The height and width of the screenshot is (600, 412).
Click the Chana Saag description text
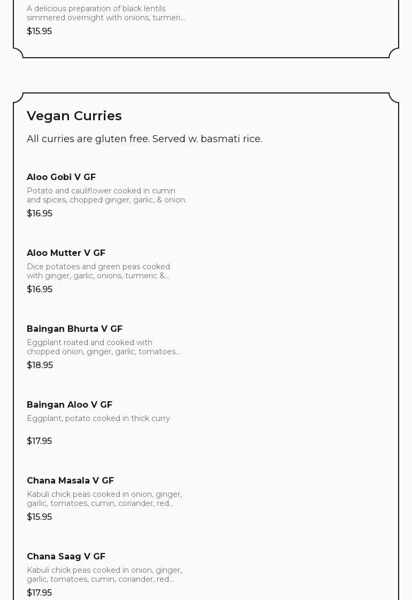(104, 574)
